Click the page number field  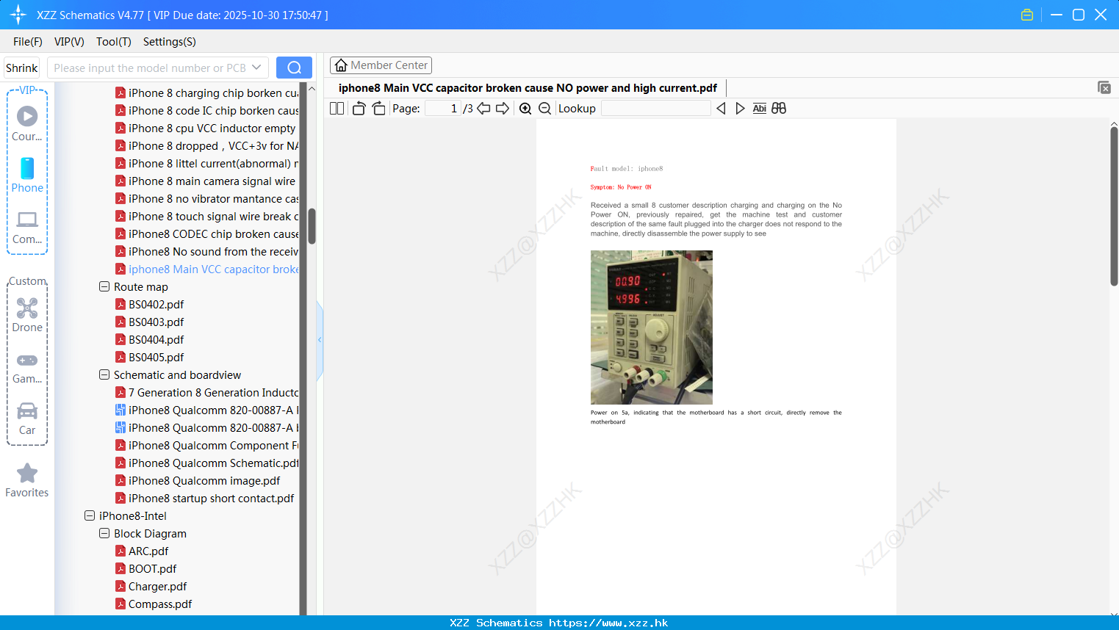pyautogui.click(x=443, y=109)
